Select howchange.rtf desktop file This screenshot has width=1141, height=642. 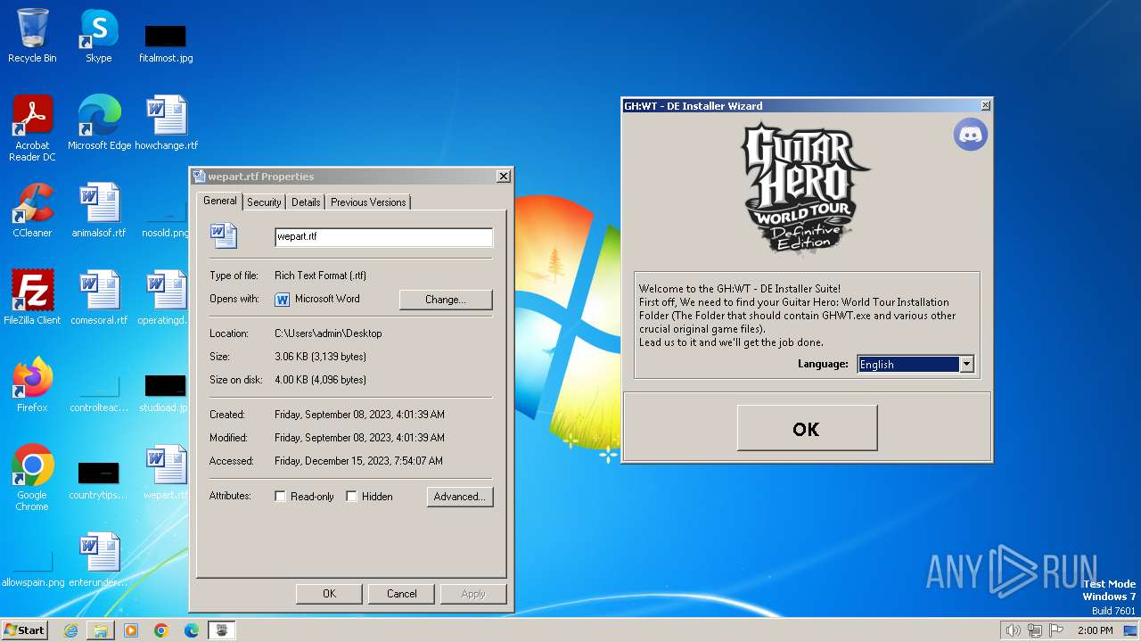pyautogui.click(x=166, y=122)
